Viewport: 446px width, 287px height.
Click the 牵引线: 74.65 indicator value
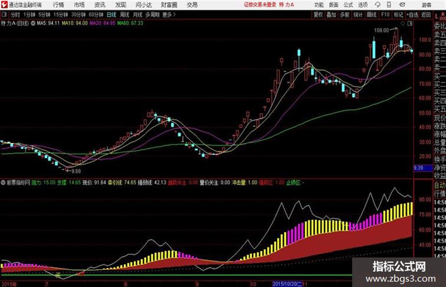[122, 182]
